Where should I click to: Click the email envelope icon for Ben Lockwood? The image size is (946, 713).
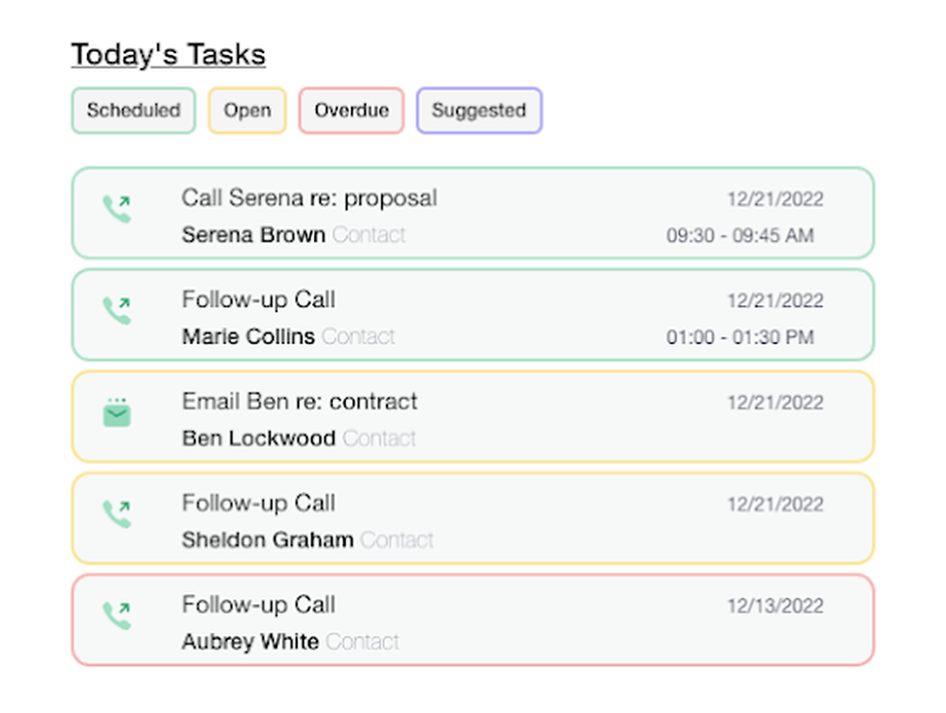coord(117,413)
